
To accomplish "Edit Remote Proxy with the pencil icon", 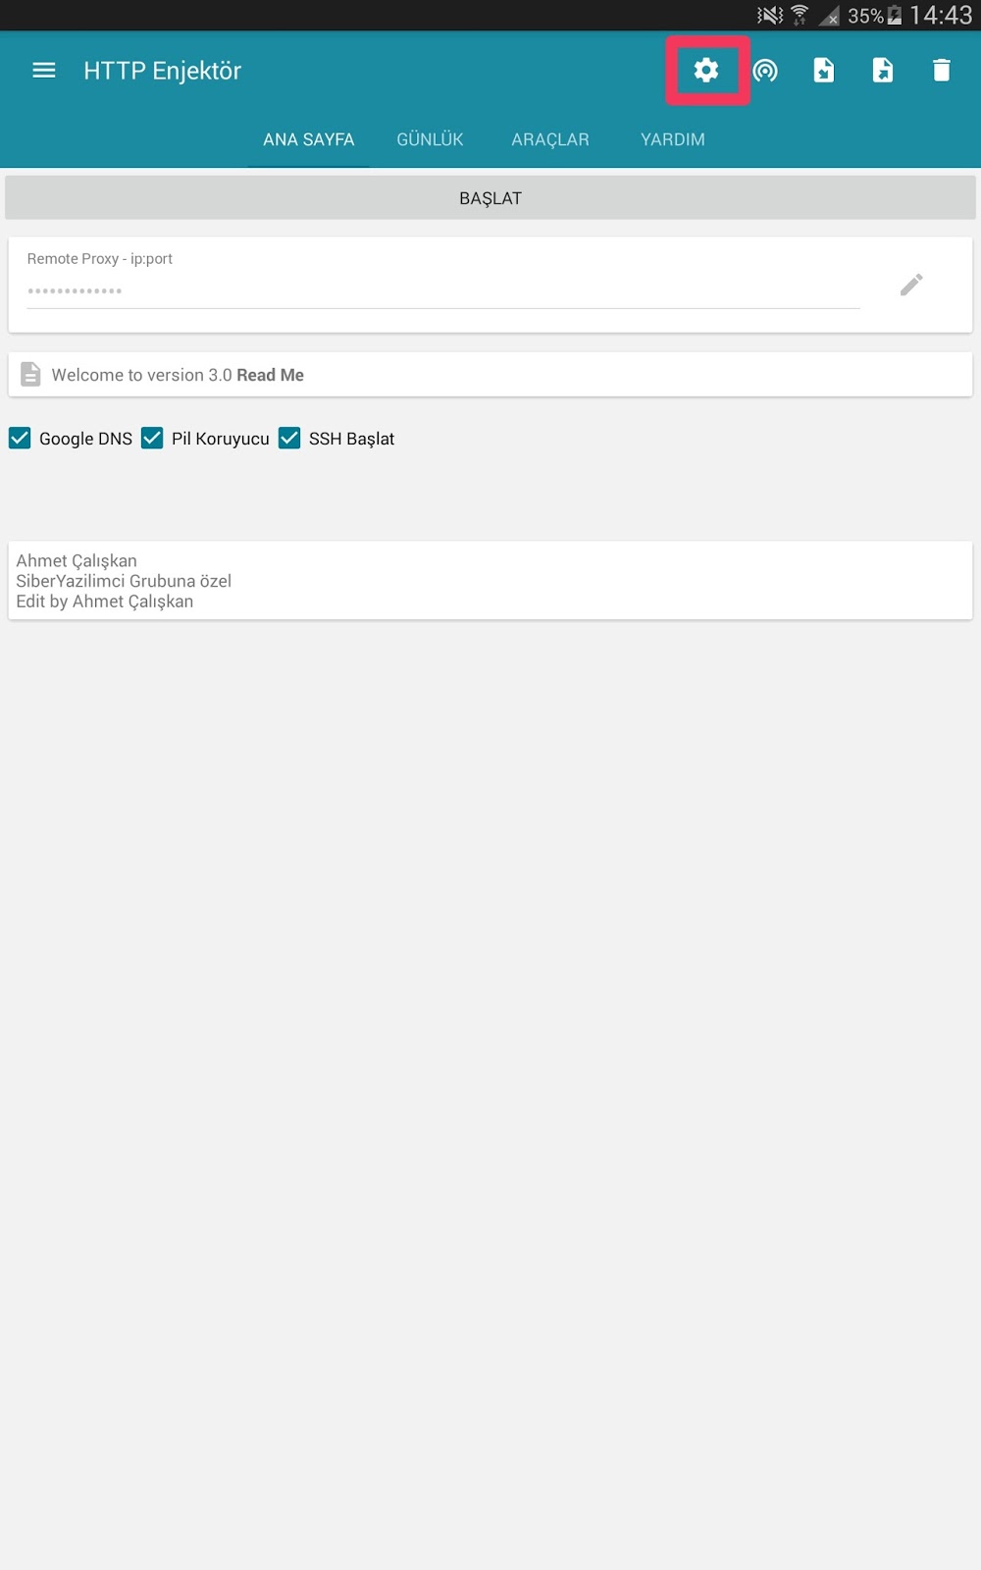I will [911, 285].
